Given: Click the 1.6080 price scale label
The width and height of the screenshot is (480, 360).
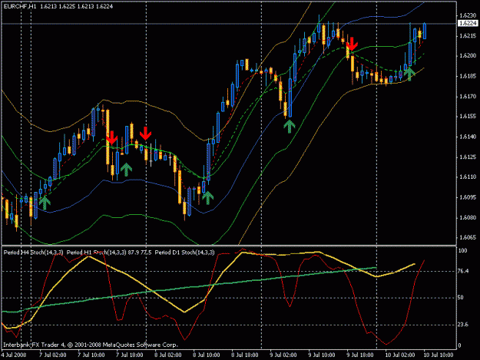Looking at the screenshot, I should click(x=468, y=217).
